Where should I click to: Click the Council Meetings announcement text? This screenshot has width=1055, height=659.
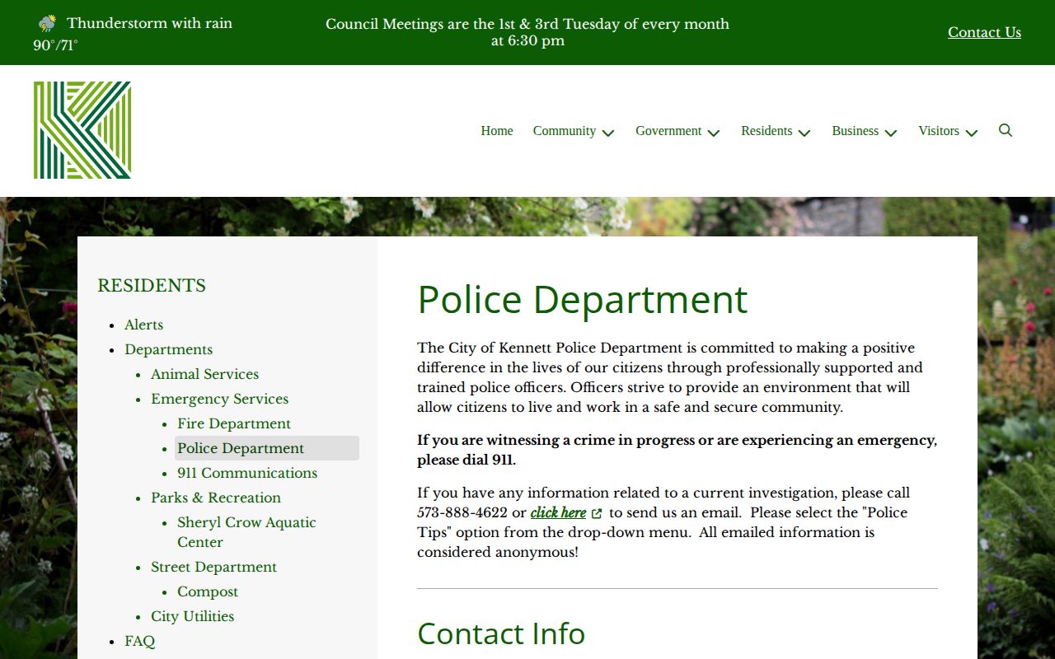pyautogui.click(x=527, y=32)
